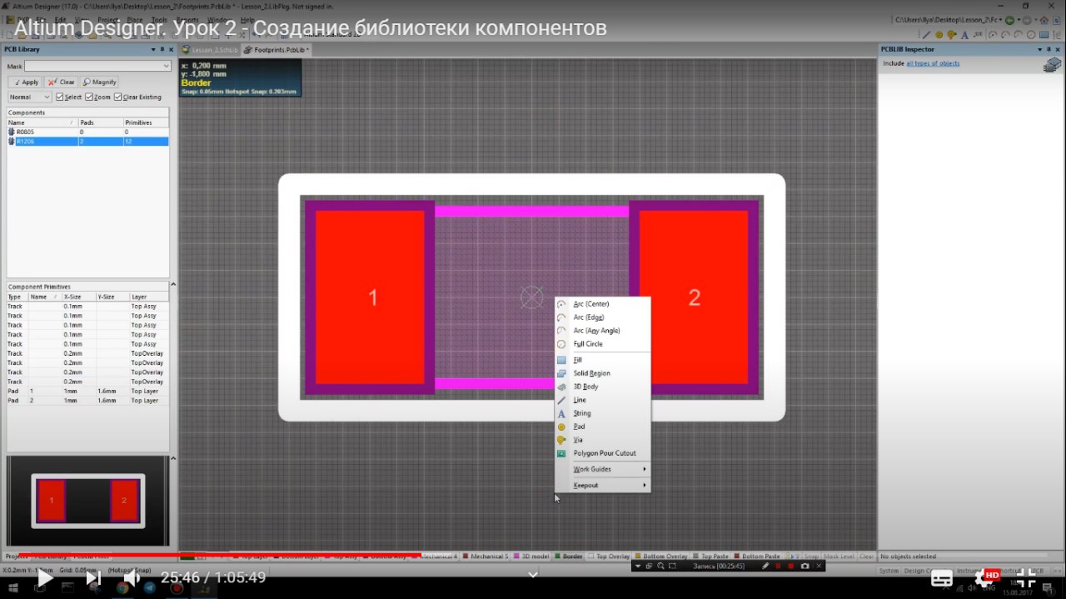Sort components by the Pads column header
1066x599 pixels.
tap(100, 122)
